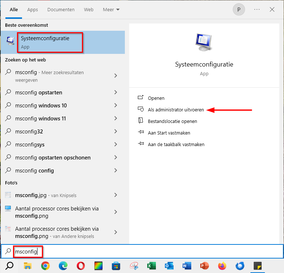Open PowerPoint from the taskbar
This screenshot has height=273, width=284.
click(x=205, y=266)
